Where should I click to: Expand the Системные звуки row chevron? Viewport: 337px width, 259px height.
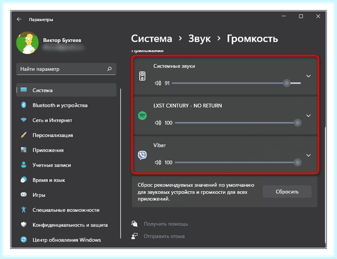tap(308, 76)
